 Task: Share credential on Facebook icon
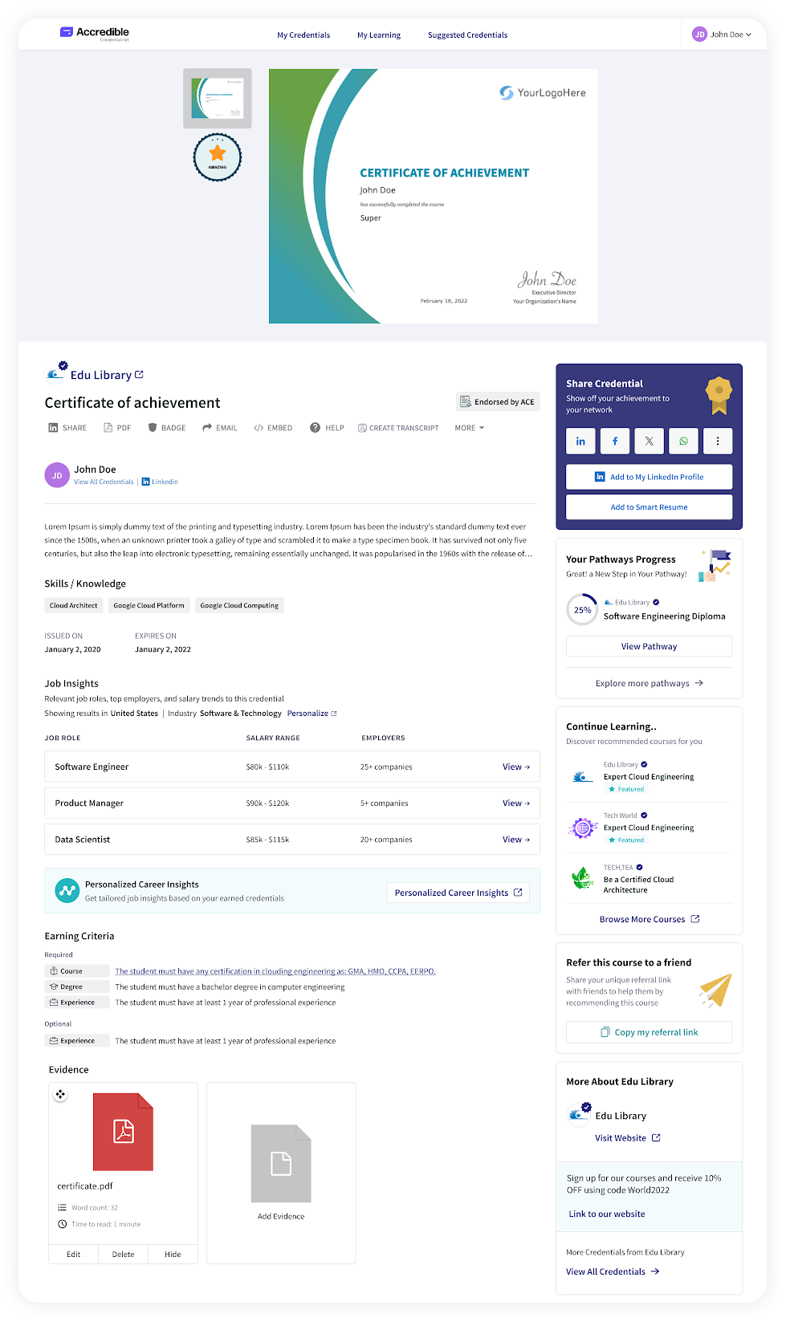615,441
